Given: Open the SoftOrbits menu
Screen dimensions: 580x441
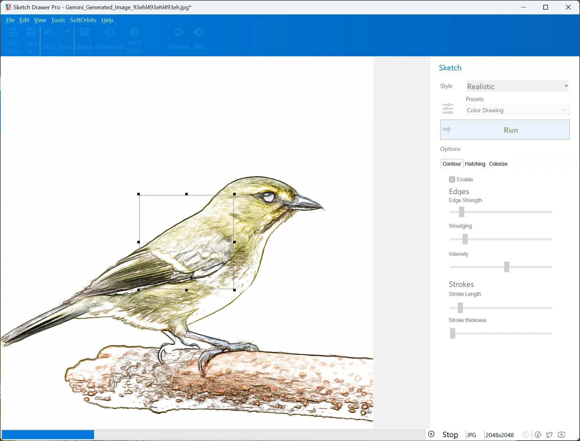Looking at the screenshot, I should (83, 20).
